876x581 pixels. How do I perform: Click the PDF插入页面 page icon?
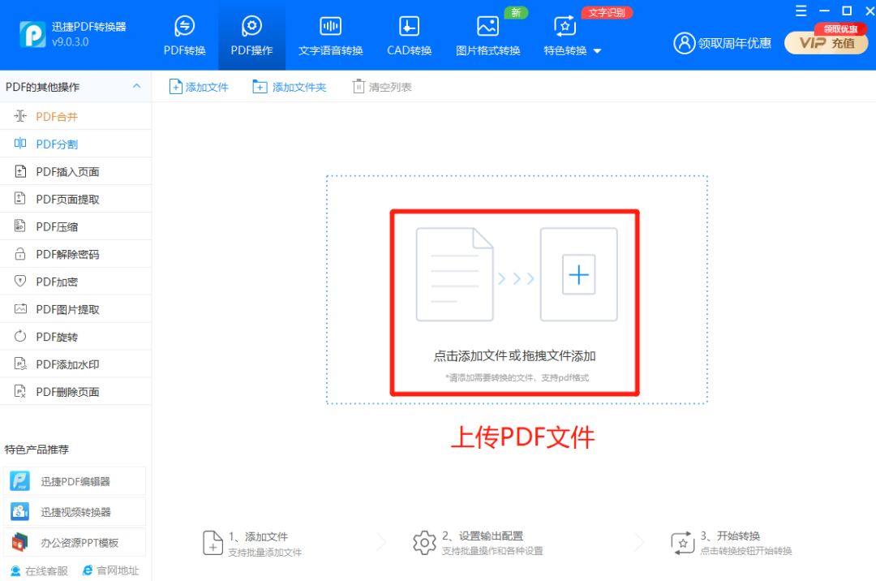pyautogui.click(x=20, y=171)
